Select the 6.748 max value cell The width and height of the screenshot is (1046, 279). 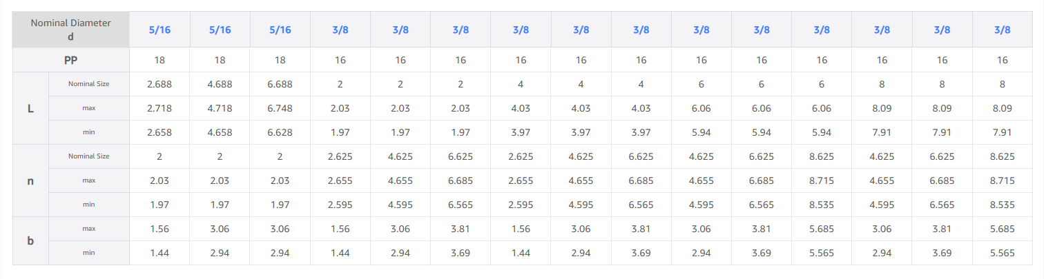click(x=280, y=108)
